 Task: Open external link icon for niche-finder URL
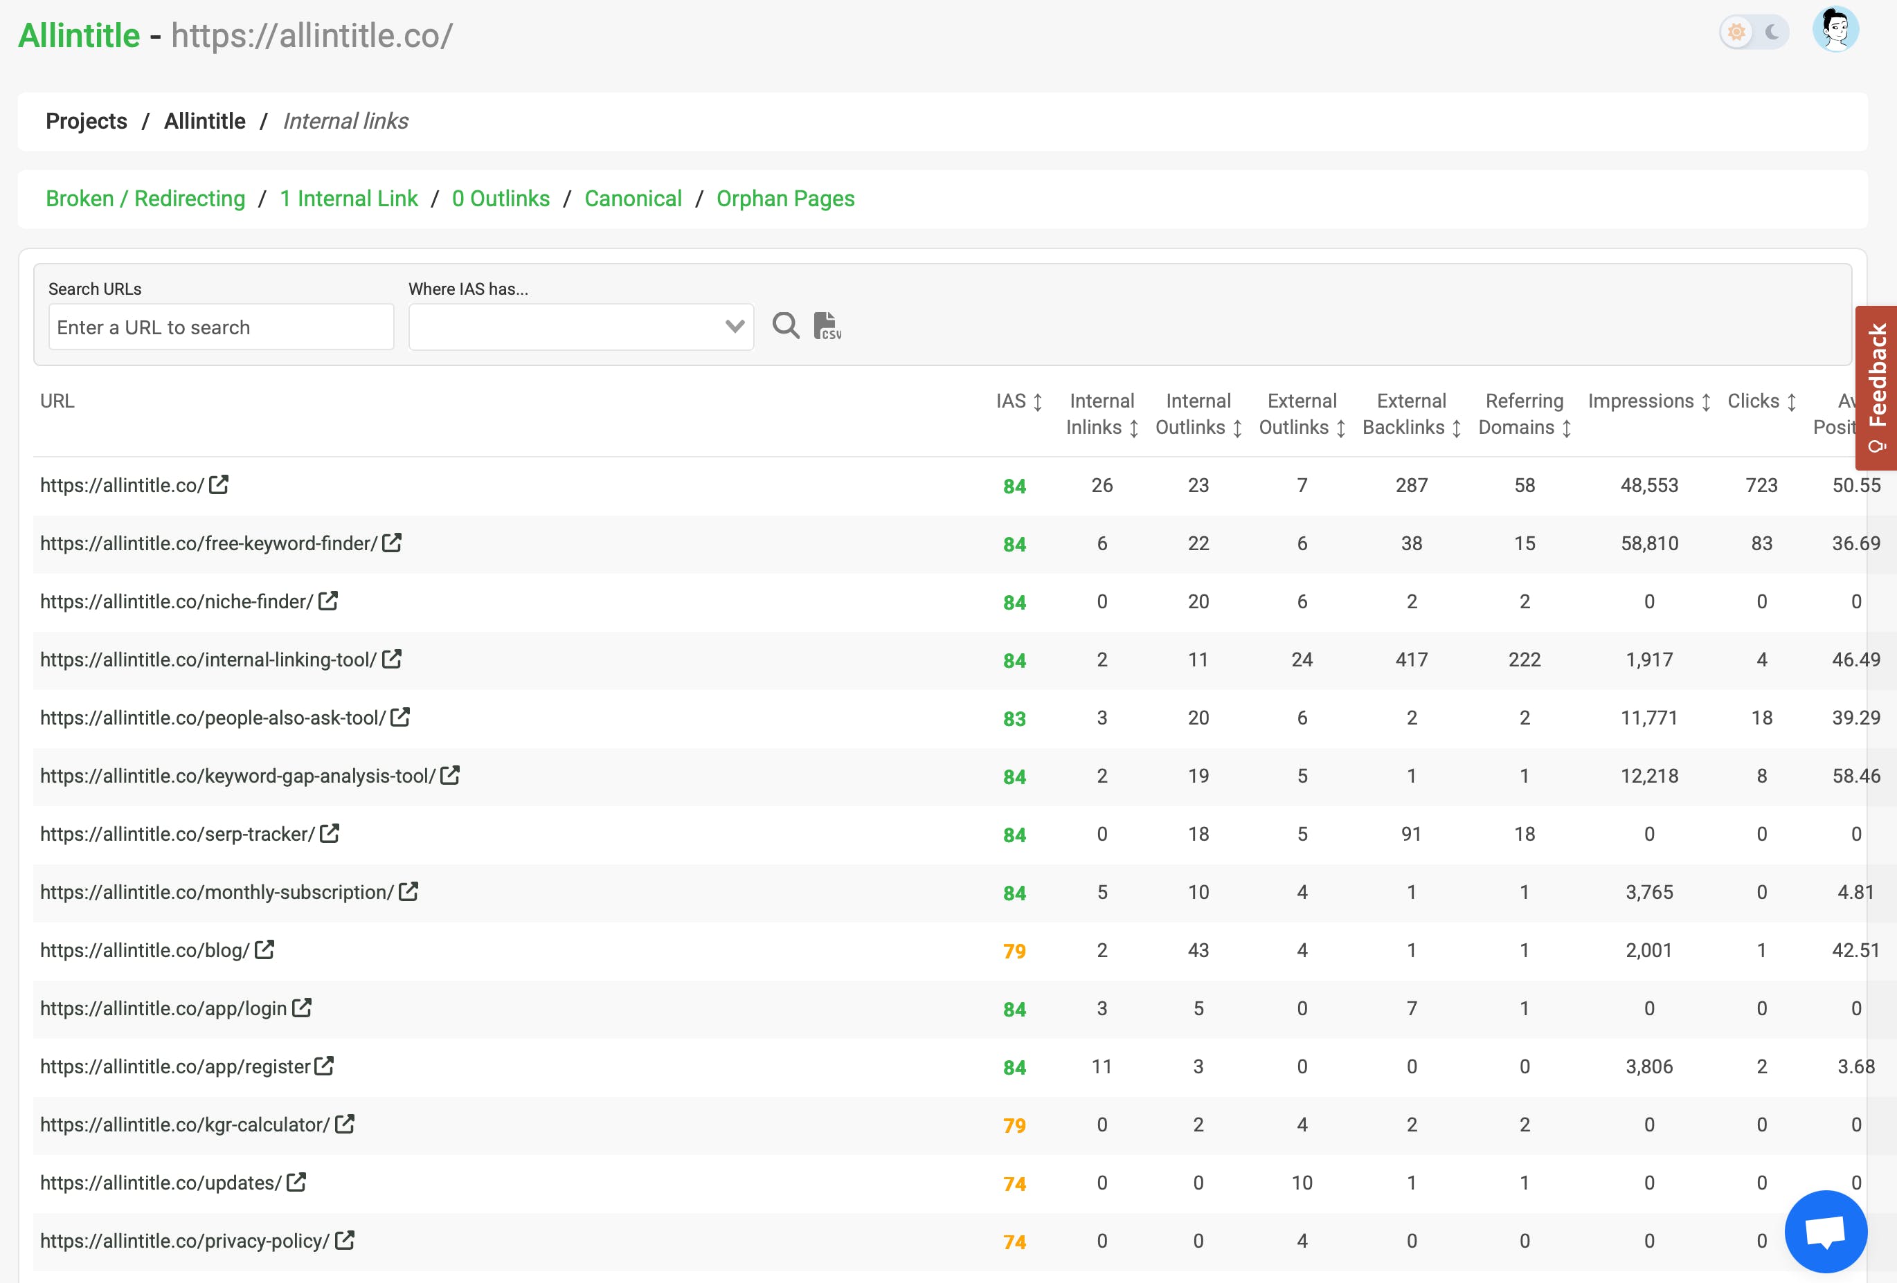point(328,601)
